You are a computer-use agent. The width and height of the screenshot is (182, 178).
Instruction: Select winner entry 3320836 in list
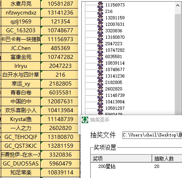(114, 31)
